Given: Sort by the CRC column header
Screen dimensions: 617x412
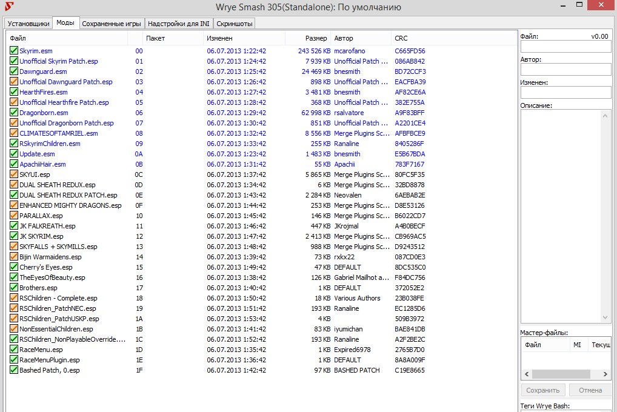Looking at the screenshot, I should click(401, 38).
